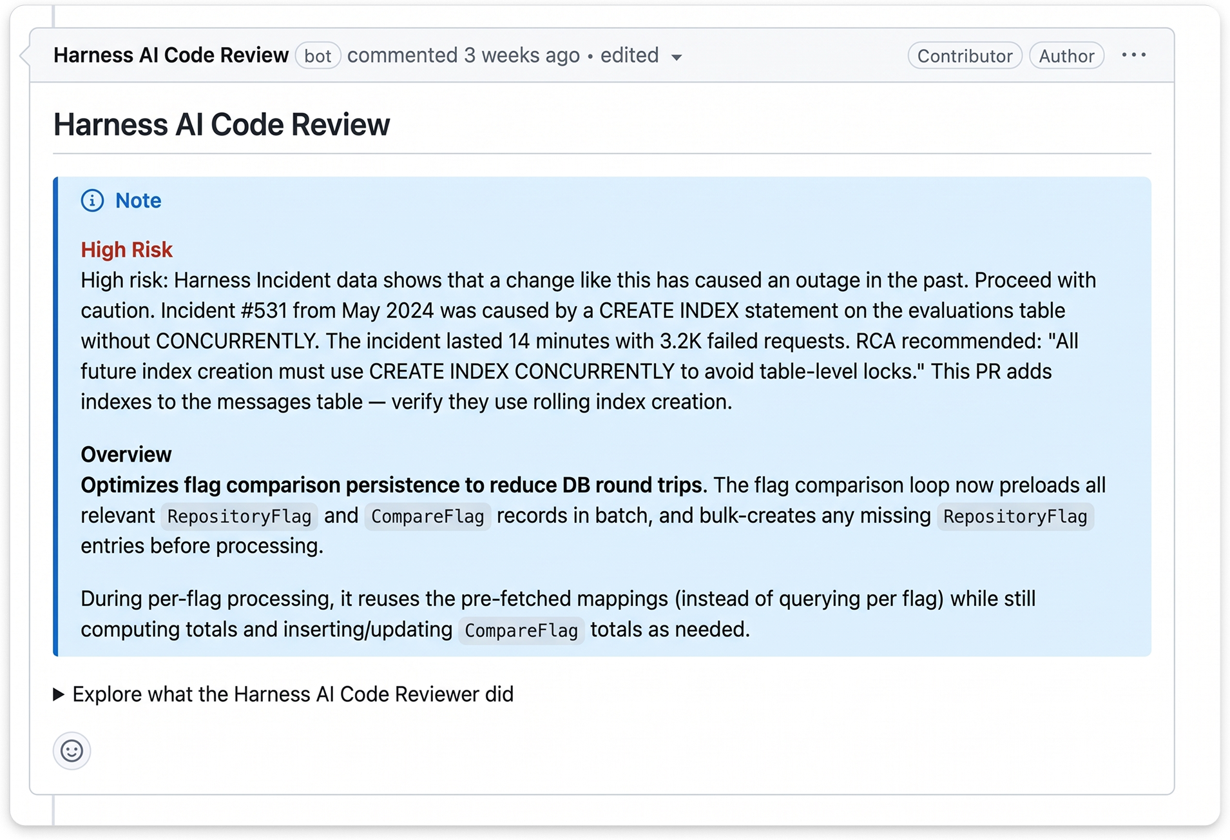Click the CompareFlag code tag before records
The width and height of the screenshot is (1230, 840).
(x=427, y=516)
